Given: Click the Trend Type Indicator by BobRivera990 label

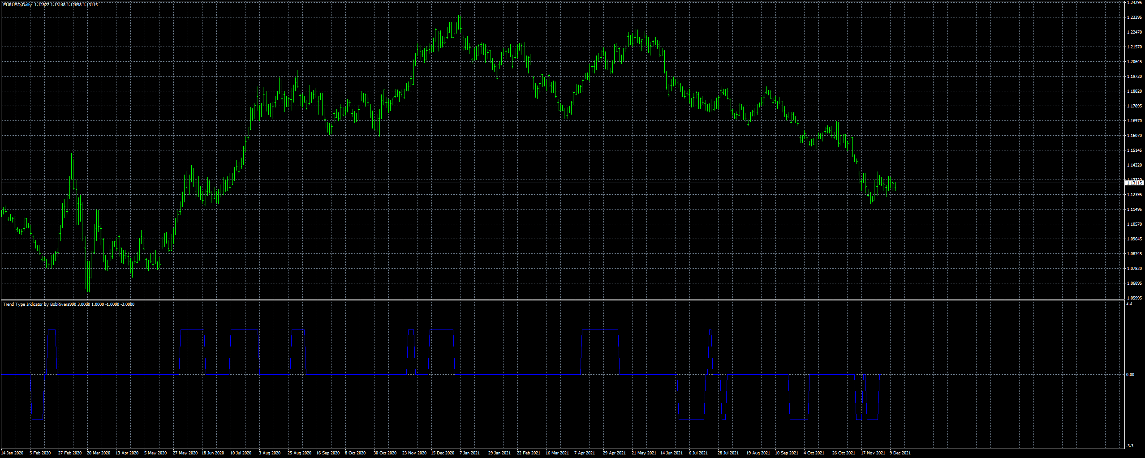Looking at the screenshot, I should [39, 304].
